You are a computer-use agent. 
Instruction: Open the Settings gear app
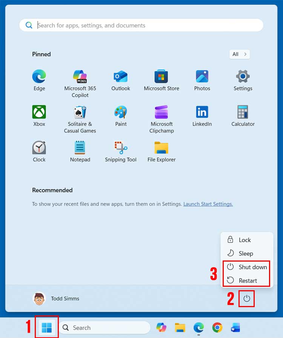point(243,80)
